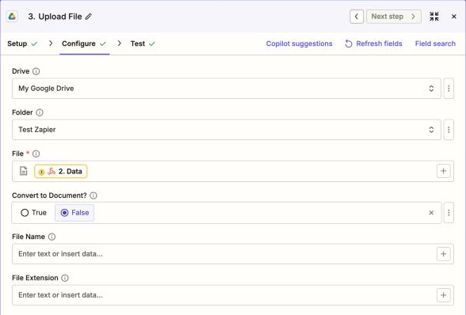Click the step title 3. Upload File
The image size is (466, 315).
55,17
